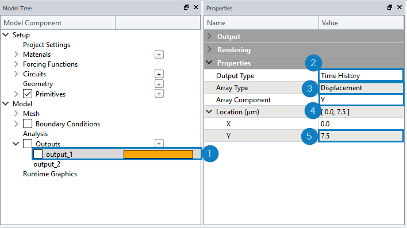Select Project Settings in the tree
The width and height of the screenshot is (407, 228).
[x=47, y=45]
